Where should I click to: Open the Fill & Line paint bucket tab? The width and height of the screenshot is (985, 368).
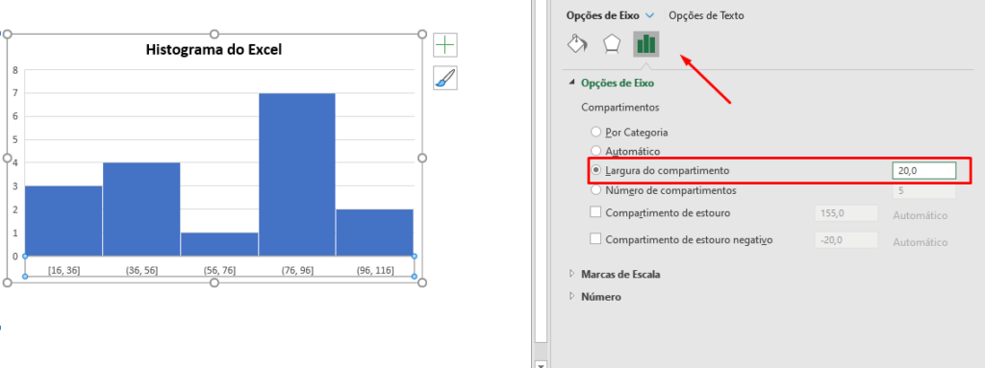tap(577, 44)
